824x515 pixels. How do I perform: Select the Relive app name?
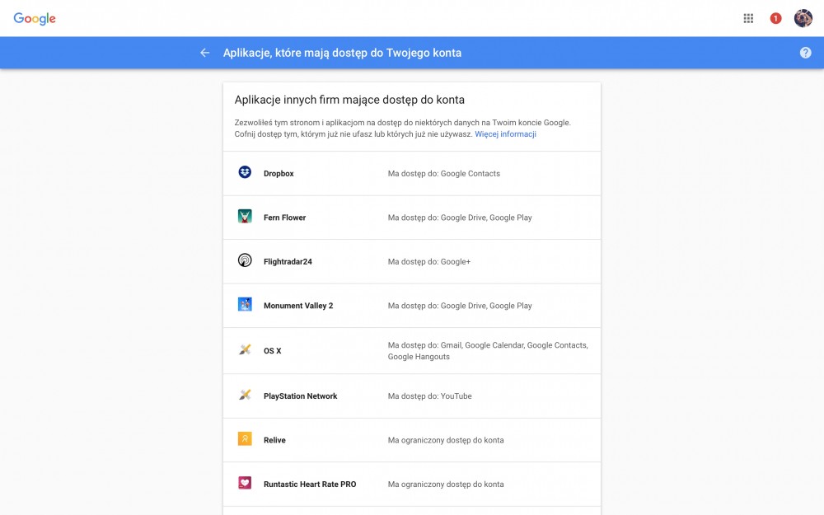(274, 440)
